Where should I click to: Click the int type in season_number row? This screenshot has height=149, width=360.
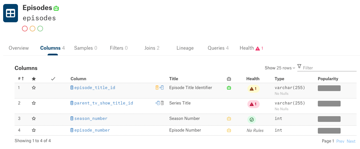coord(278,118)
